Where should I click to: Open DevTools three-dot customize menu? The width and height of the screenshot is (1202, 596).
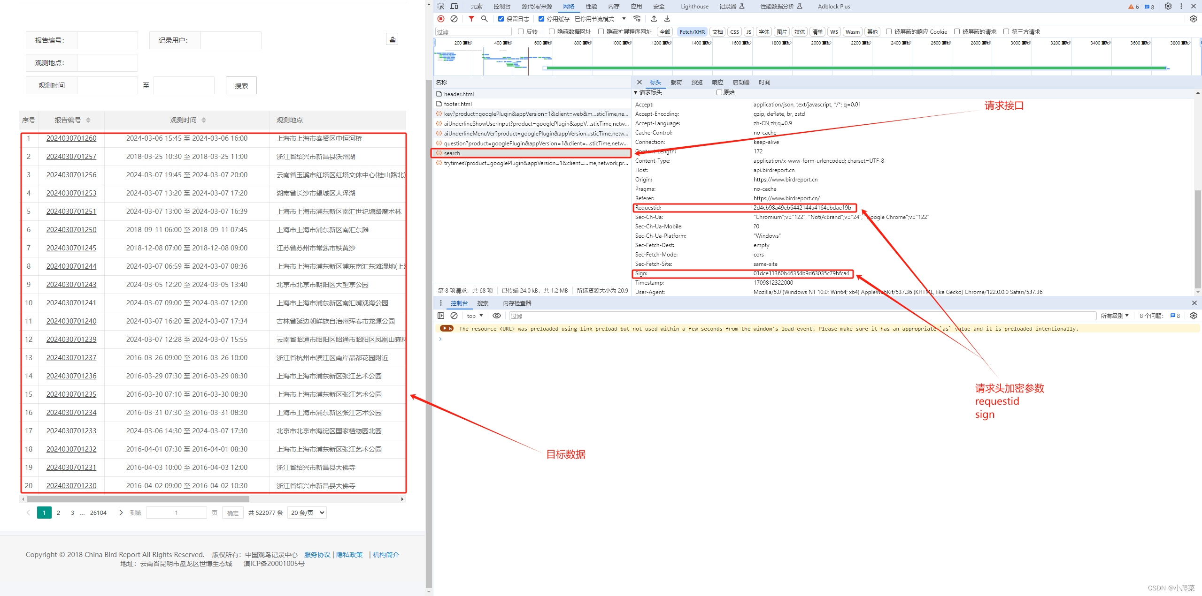tap(1181, 6)
